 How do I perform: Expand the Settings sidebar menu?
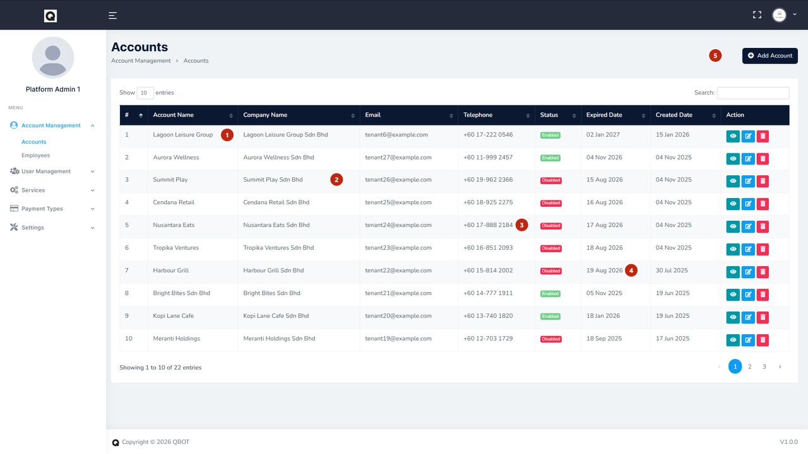pyautogui.click(x=52, y=228)
